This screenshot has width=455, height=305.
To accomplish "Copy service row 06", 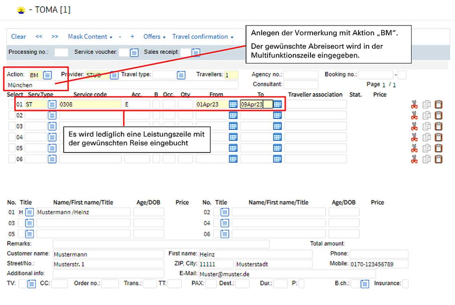I will pyautogui.click(x=427, y=159).
